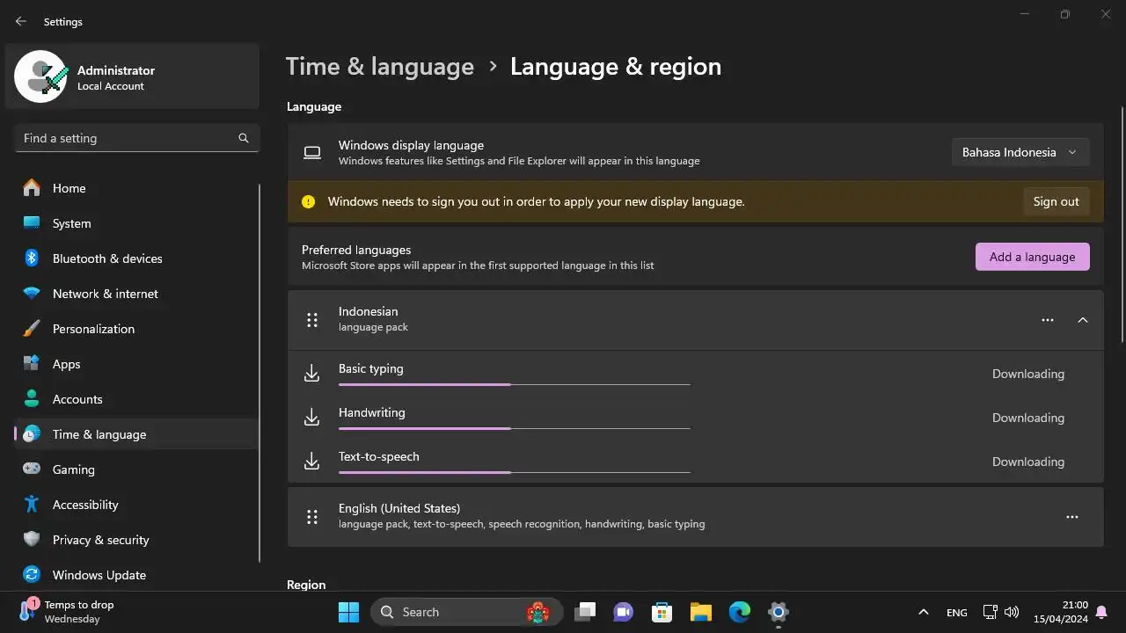Open System settings
This screenshot has width=1126, height=633.
[x=136, y=223]
